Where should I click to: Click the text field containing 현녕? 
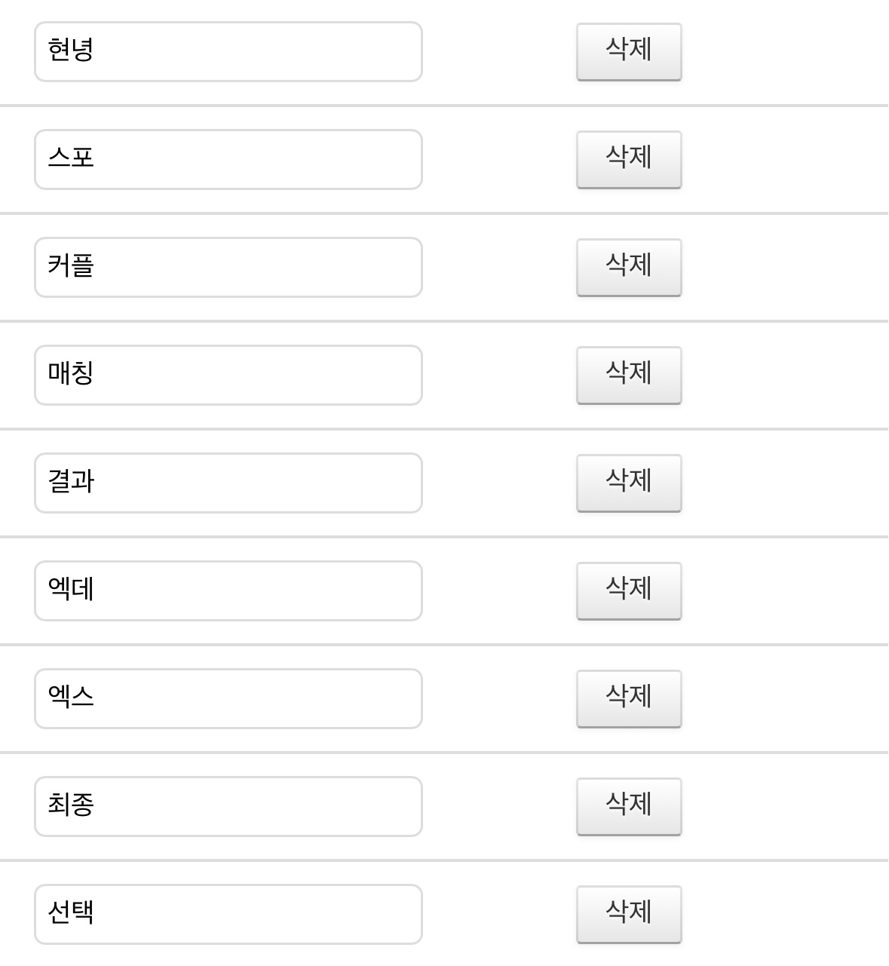coord(228,51)
